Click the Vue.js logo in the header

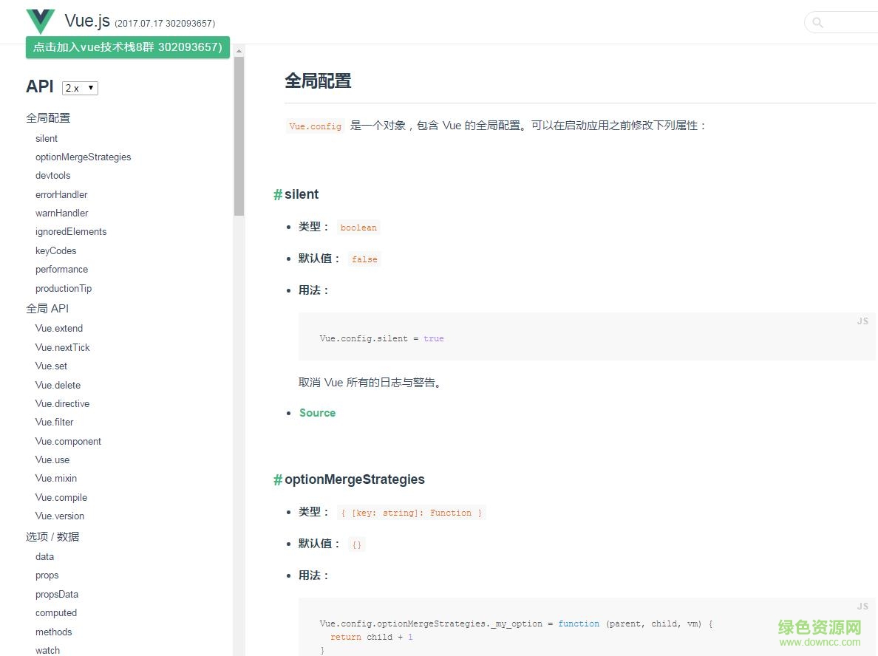click(41, 21)
